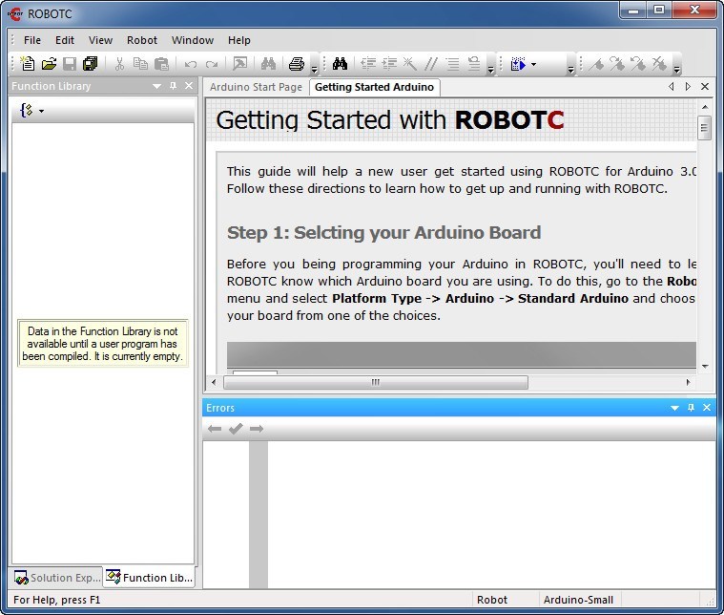Click the grayed-out binoculars Find icon
The image size is (724, 615).
tap(268, 64)
